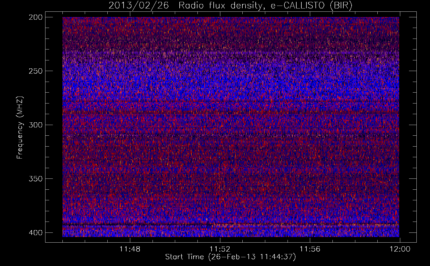Click the 11:48 time tick label
This screenshot has width=430, height=266.
point(130,249)
